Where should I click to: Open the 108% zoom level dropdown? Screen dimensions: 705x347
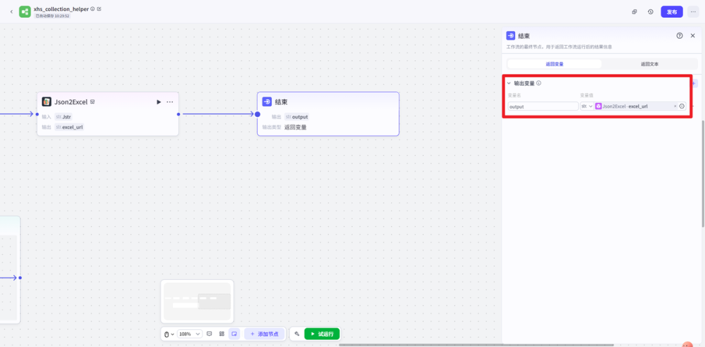[189, 333]
